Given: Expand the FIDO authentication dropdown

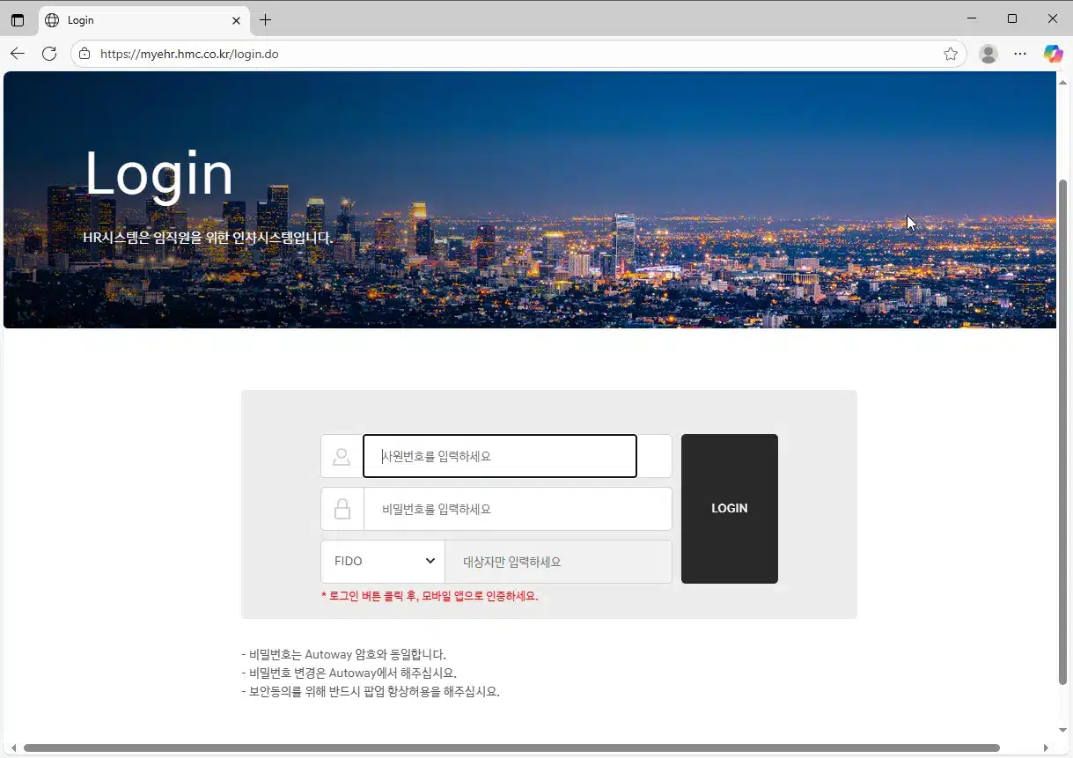Looking at the screenshot, I should coord(383,561).
